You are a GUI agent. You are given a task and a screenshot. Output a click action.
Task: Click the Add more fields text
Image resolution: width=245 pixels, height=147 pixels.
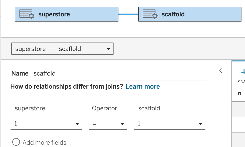click(44, 142)
